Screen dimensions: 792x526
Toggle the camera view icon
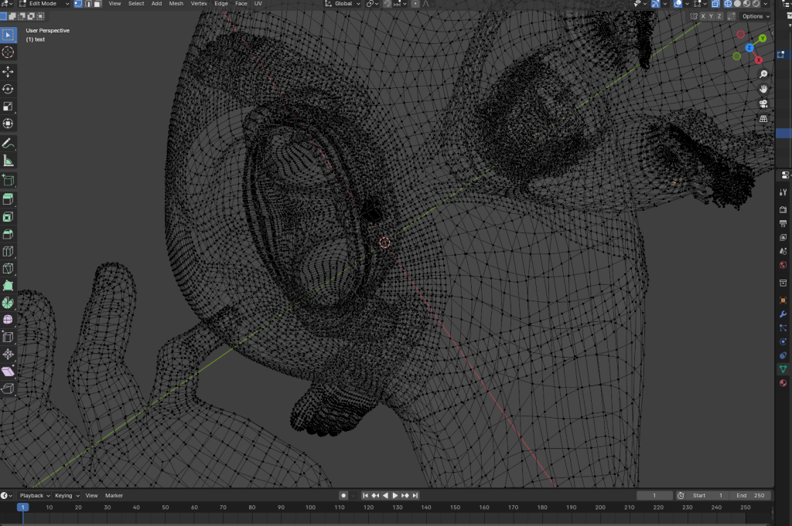[x=763, y=104]
